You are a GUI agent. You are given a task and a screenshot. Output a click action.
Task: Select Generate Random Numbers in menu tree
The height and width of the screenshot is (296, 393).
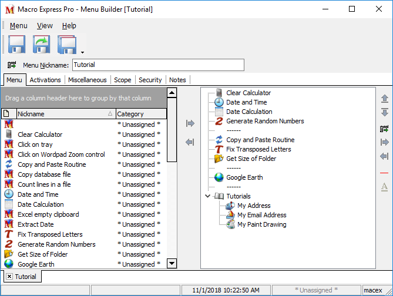(x=265, y=121)
